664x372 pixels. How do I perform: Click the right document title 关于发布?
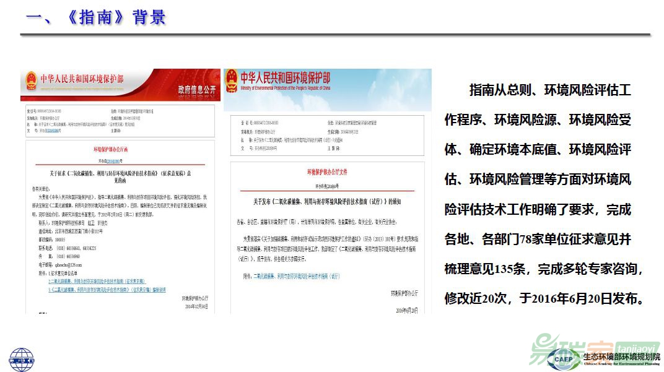point(326,201)
